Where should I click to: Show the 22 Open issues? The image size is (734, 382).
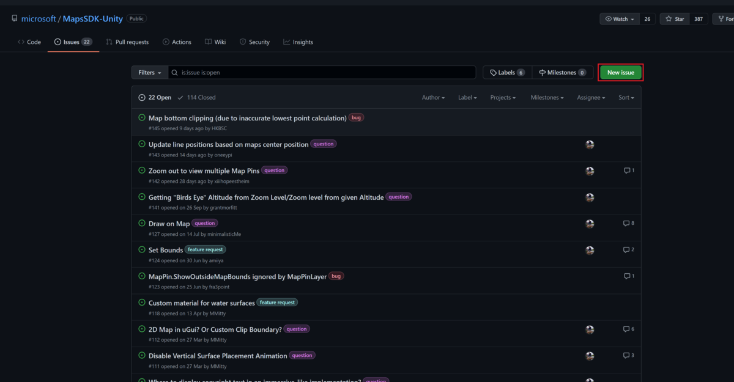(155, 98)
